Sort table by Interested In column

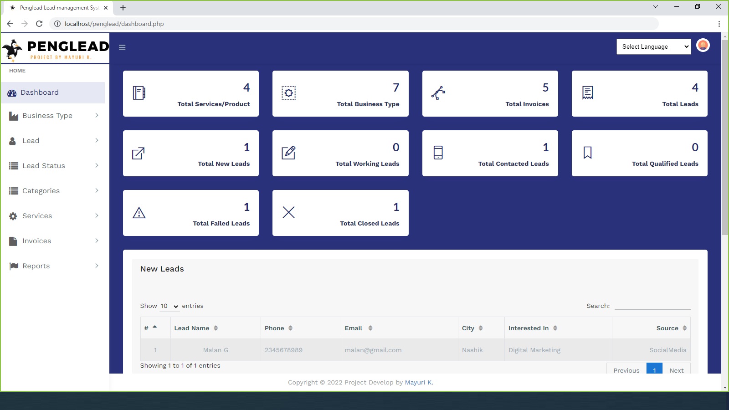[558, 328]
